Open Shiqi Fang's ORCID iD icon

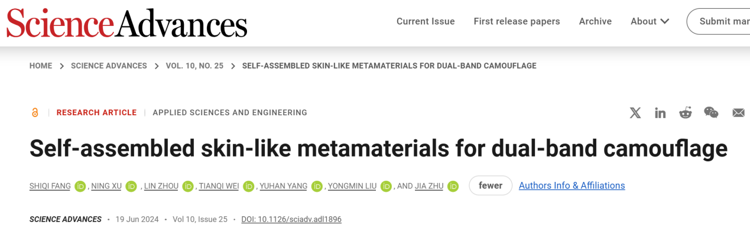coord(81,186)
